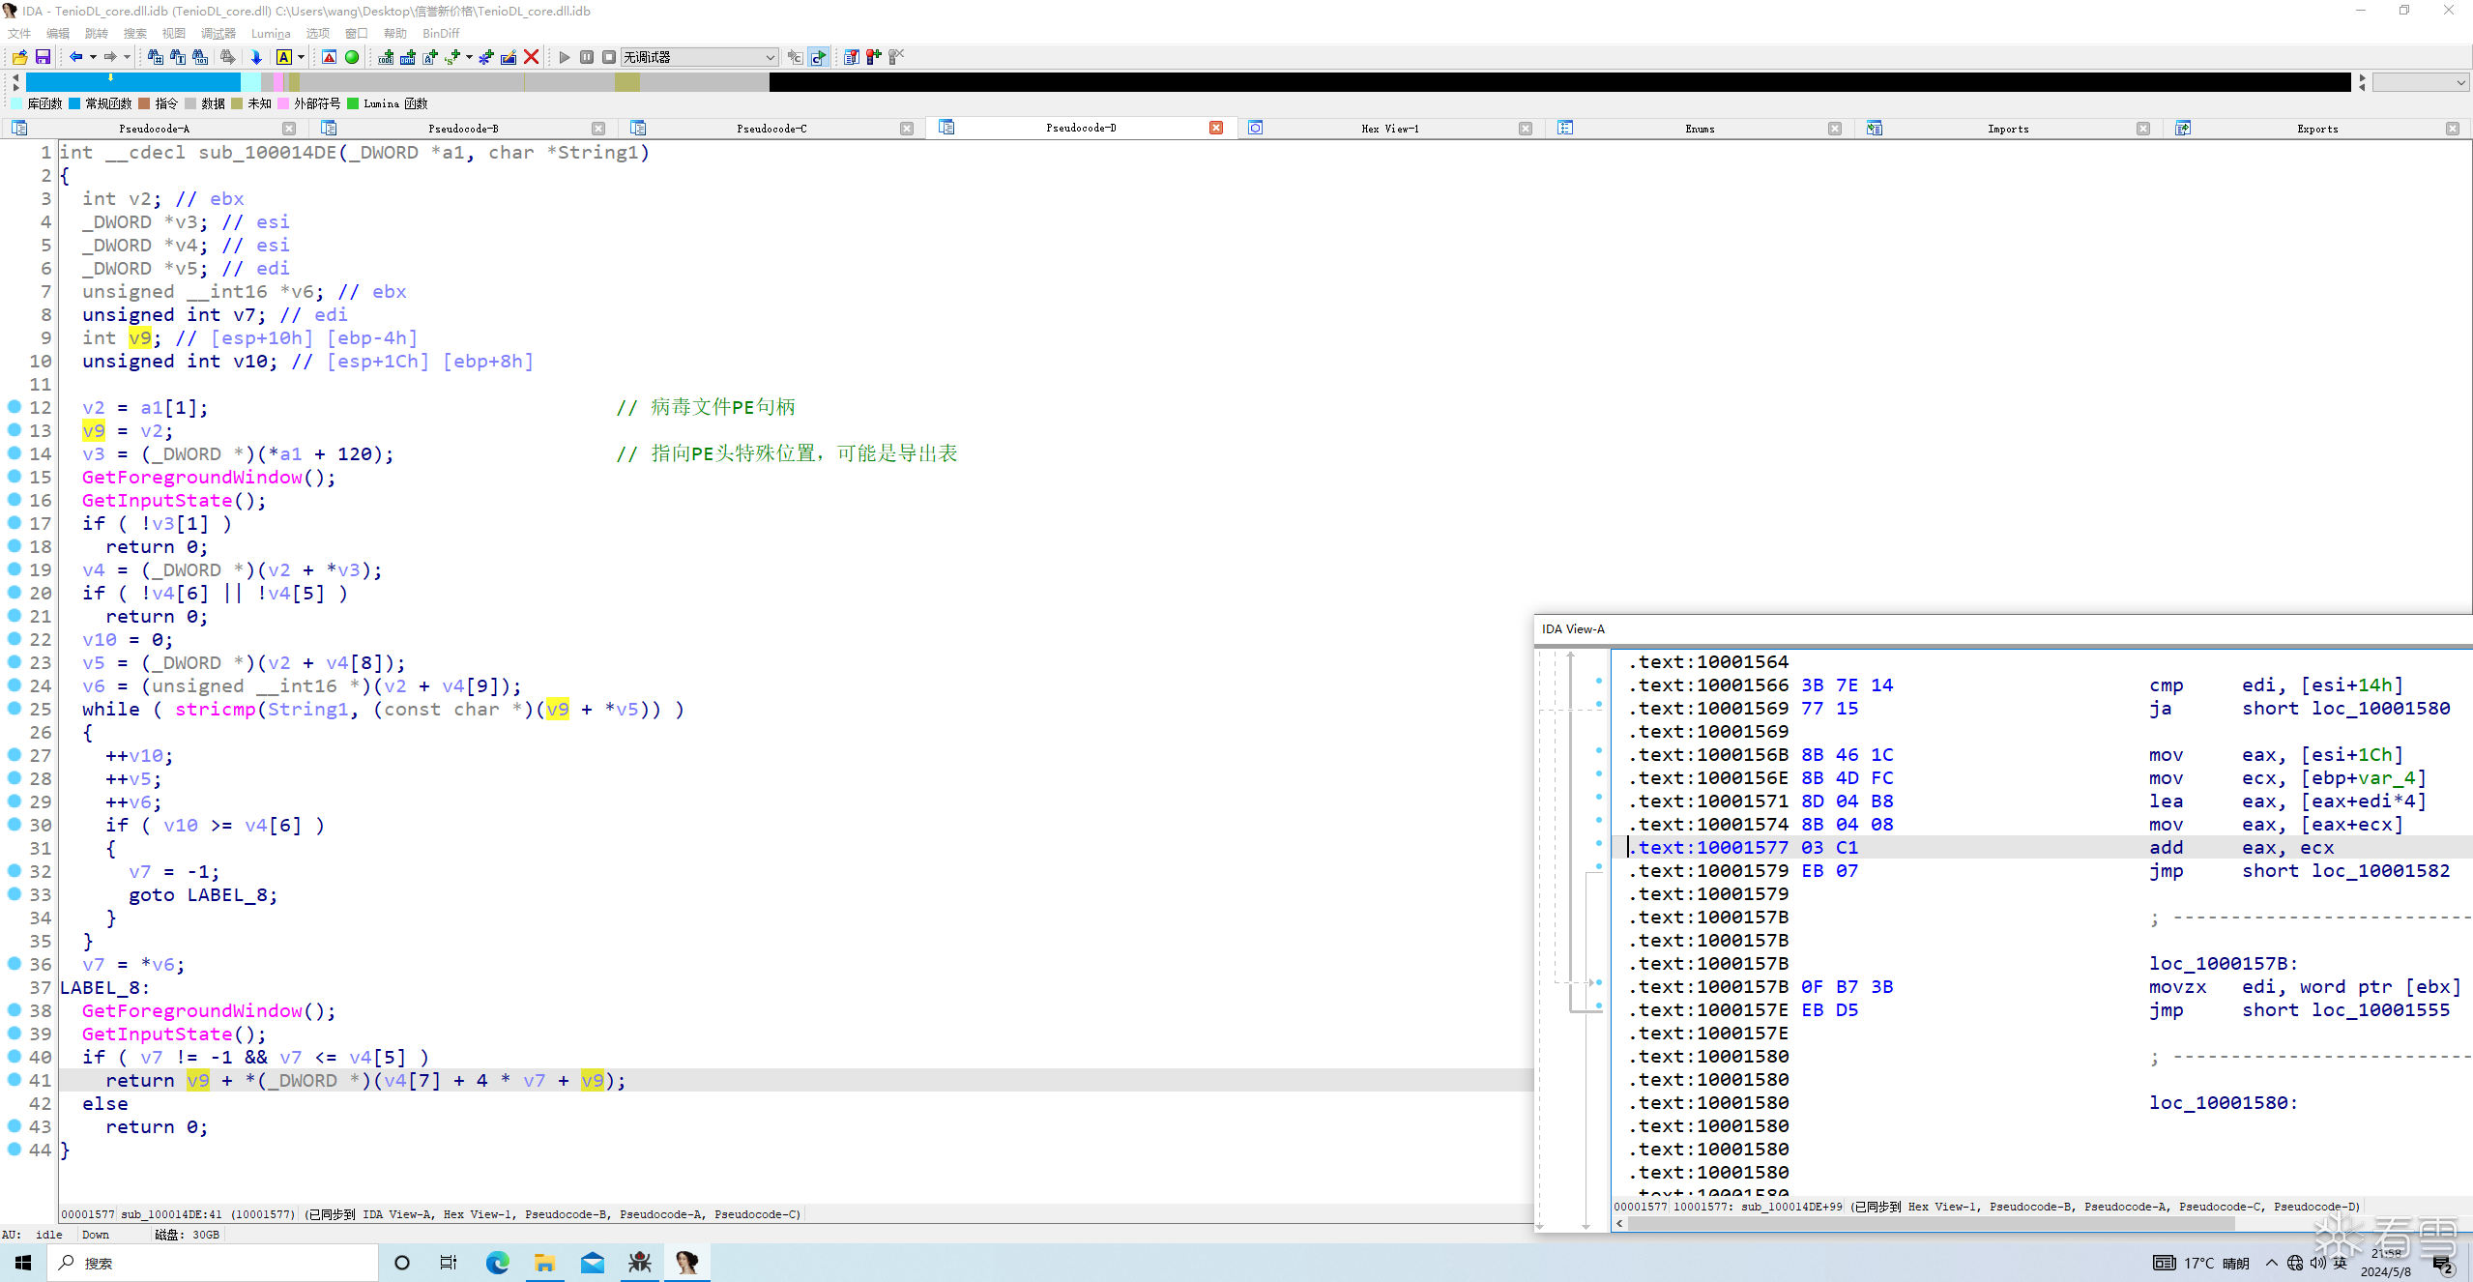Screen dimensions: 2473x1282
Task: Expand the dropdown beside the structure icon
Action: tap(469, 57)
